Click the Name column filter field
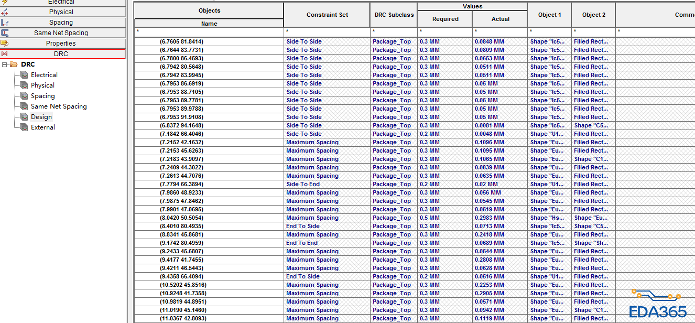 [209, 31]
